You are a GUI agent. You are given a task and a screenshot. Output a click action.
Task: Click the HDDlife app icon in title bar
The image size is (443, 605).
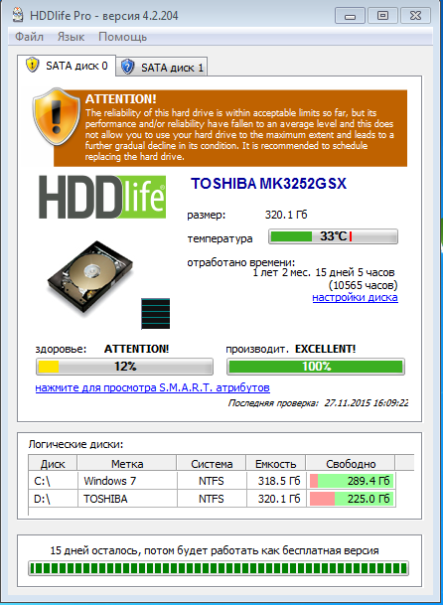[x=18, y=16]
